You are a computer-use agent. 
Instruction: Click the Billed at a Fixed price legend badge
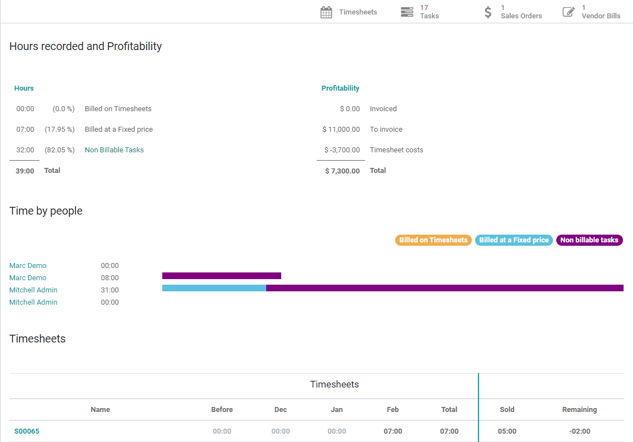click(514, 240)
